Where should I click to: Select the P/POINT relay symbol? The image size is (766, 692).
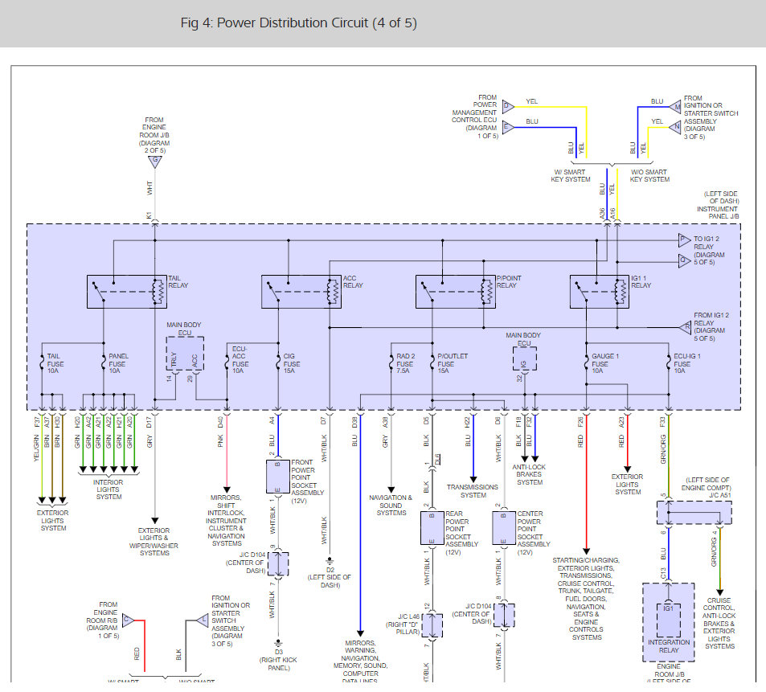455,291
